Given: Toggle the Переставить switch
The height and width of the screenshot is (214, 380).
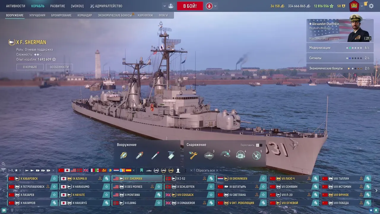Looking at the screenshot, I should tap(259, 145).
